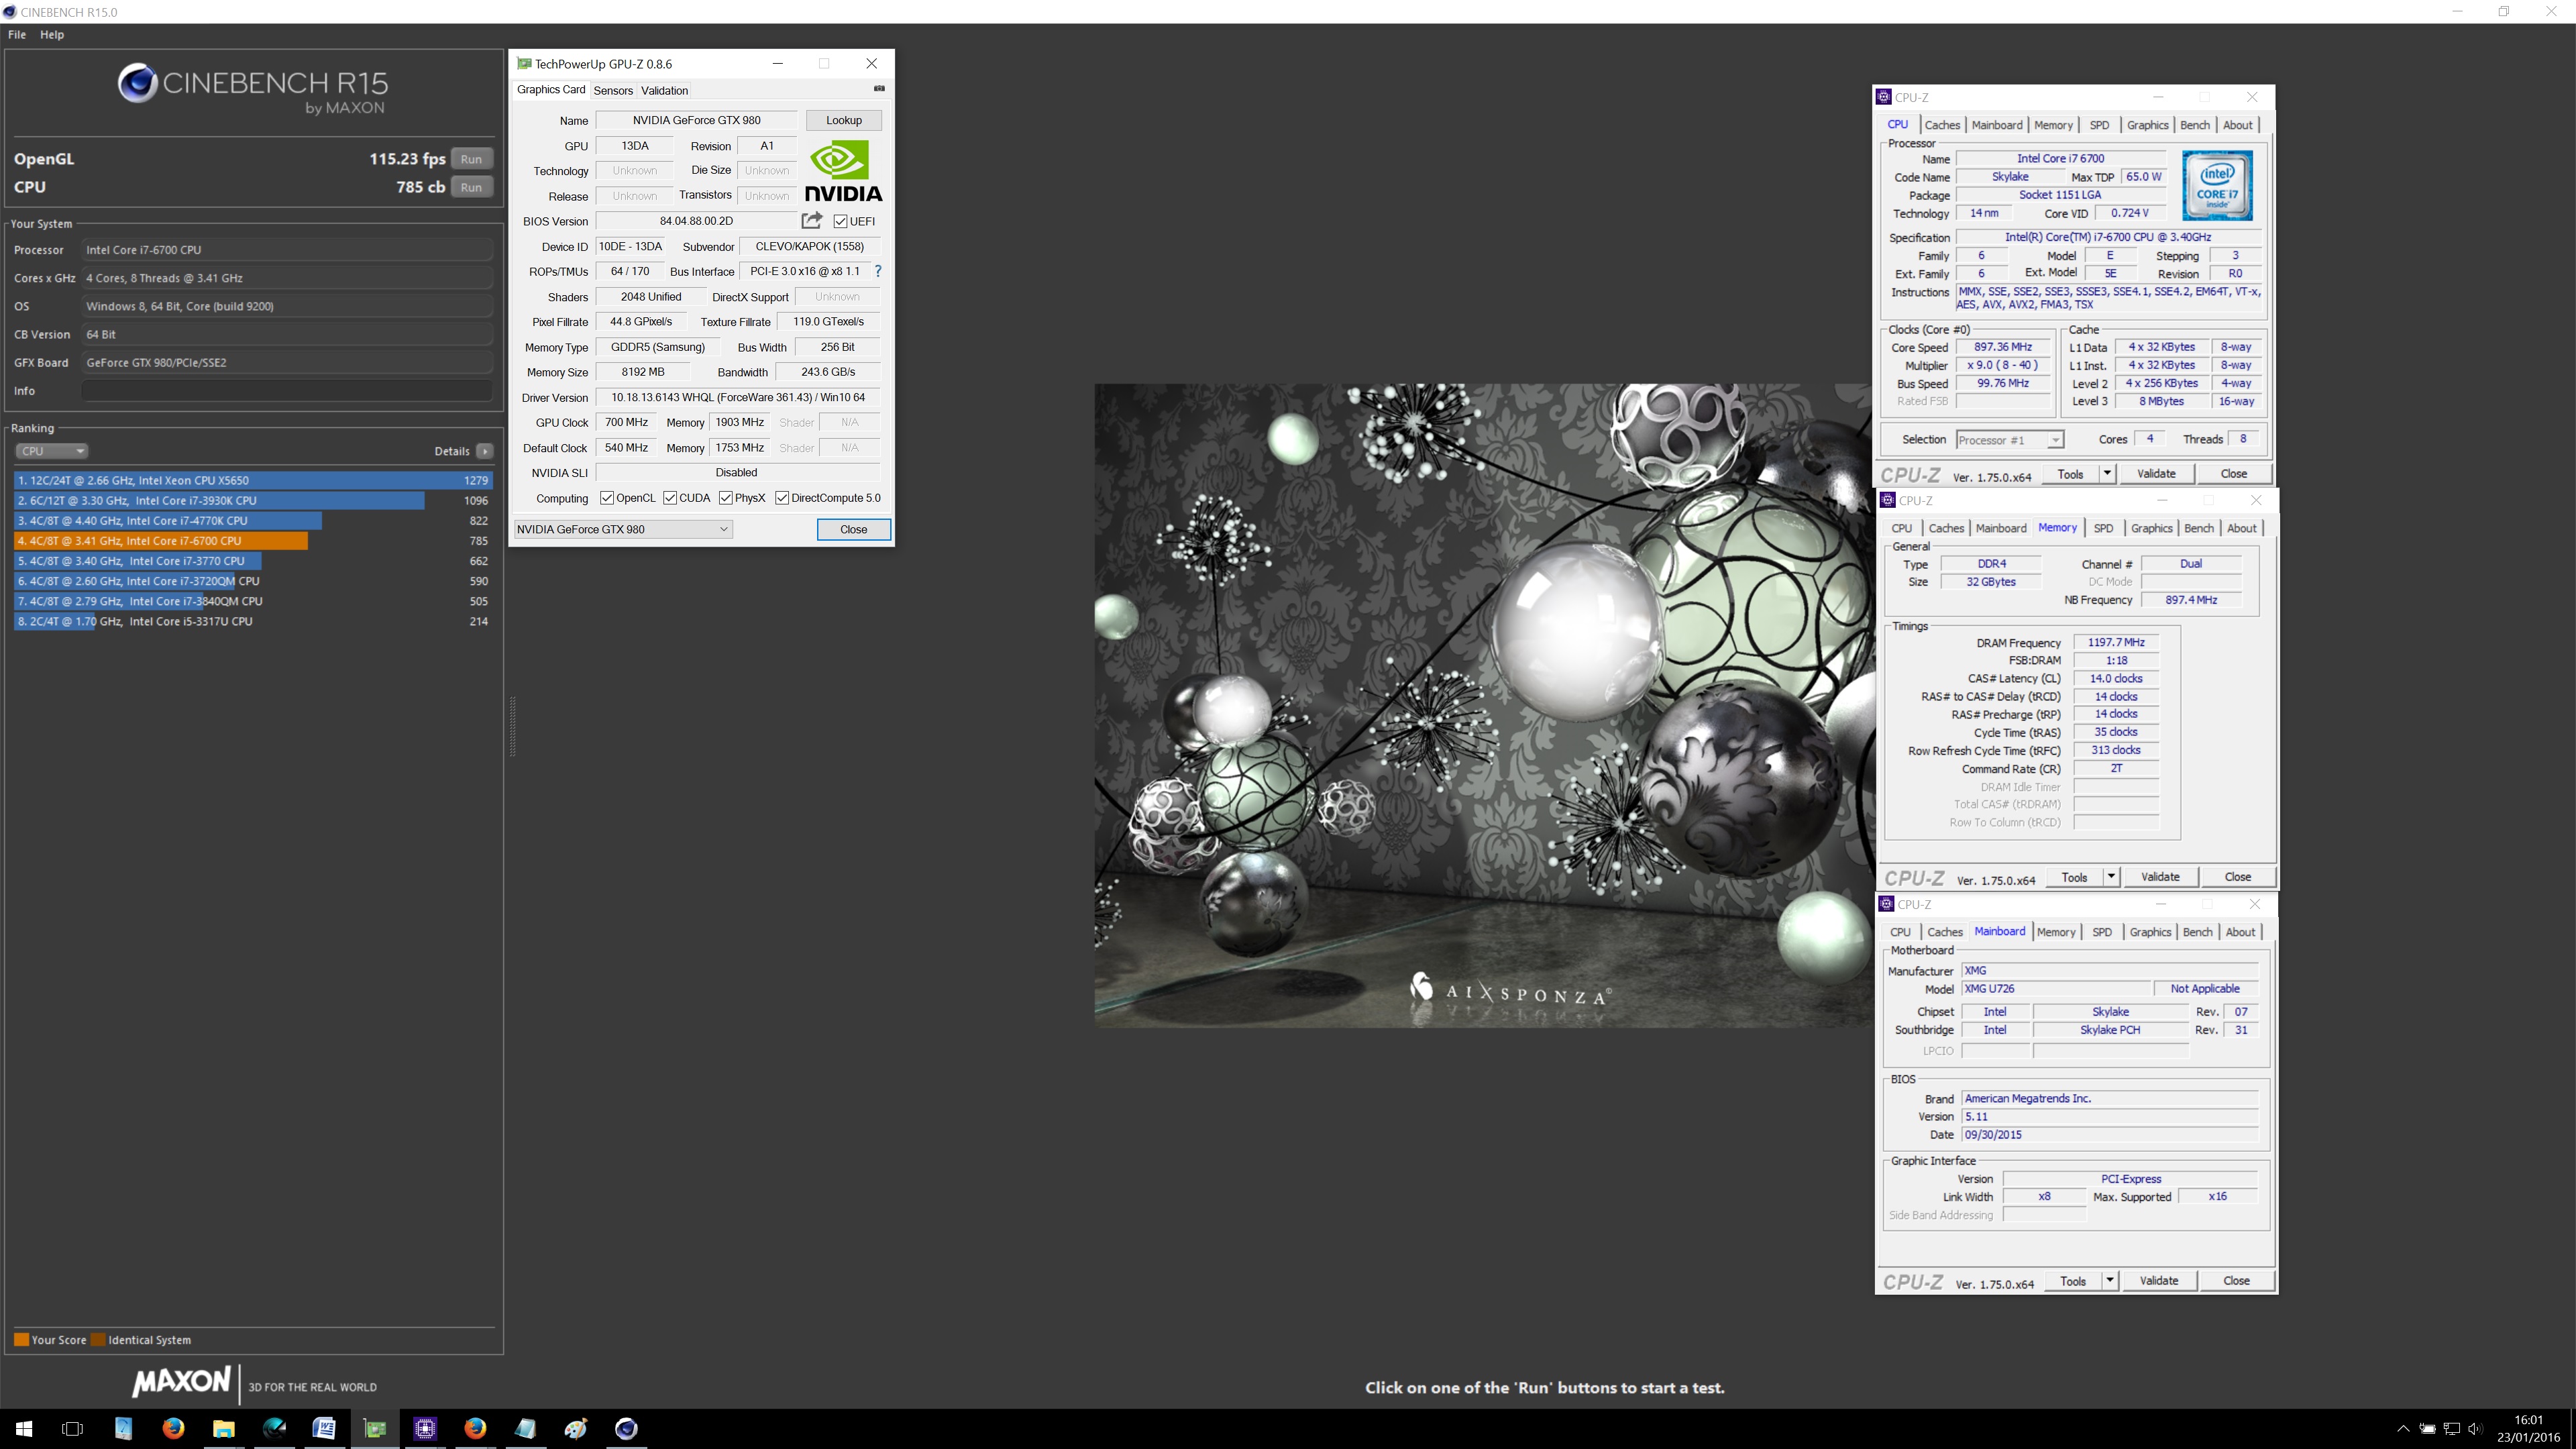
Task: Open the Windows Start menu
Action: 24,1428
